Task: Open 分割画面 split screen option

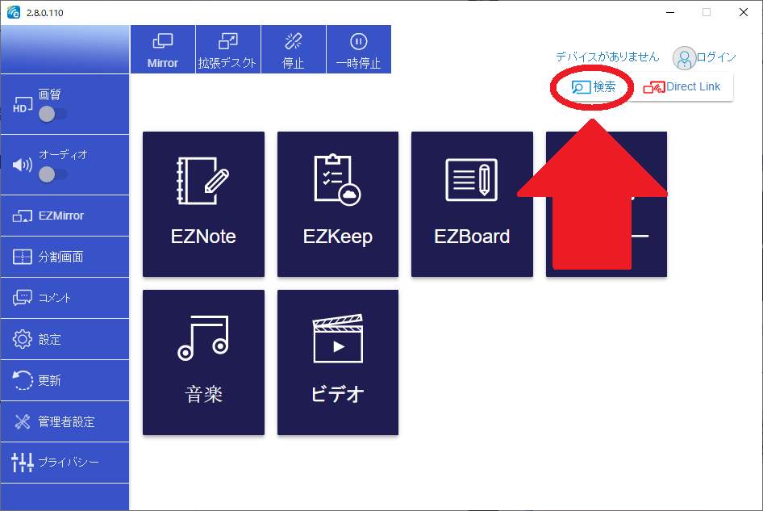Action: [x=65, y=258]
